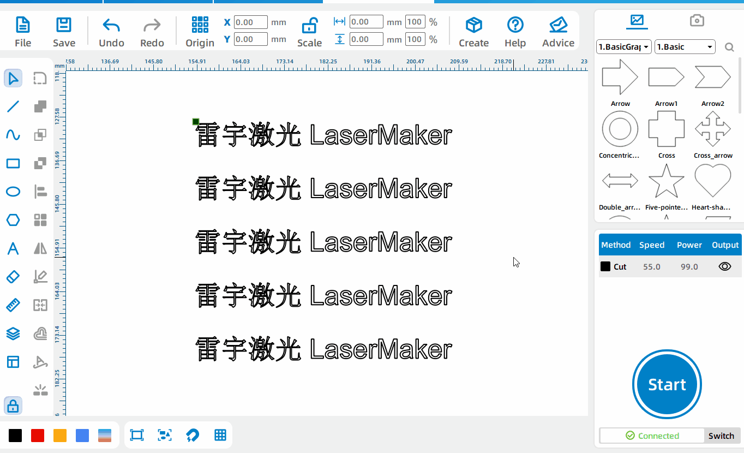The image size is (744, 453).
Task: Insert the Cross_arrow shape
Action: [713, 134]
